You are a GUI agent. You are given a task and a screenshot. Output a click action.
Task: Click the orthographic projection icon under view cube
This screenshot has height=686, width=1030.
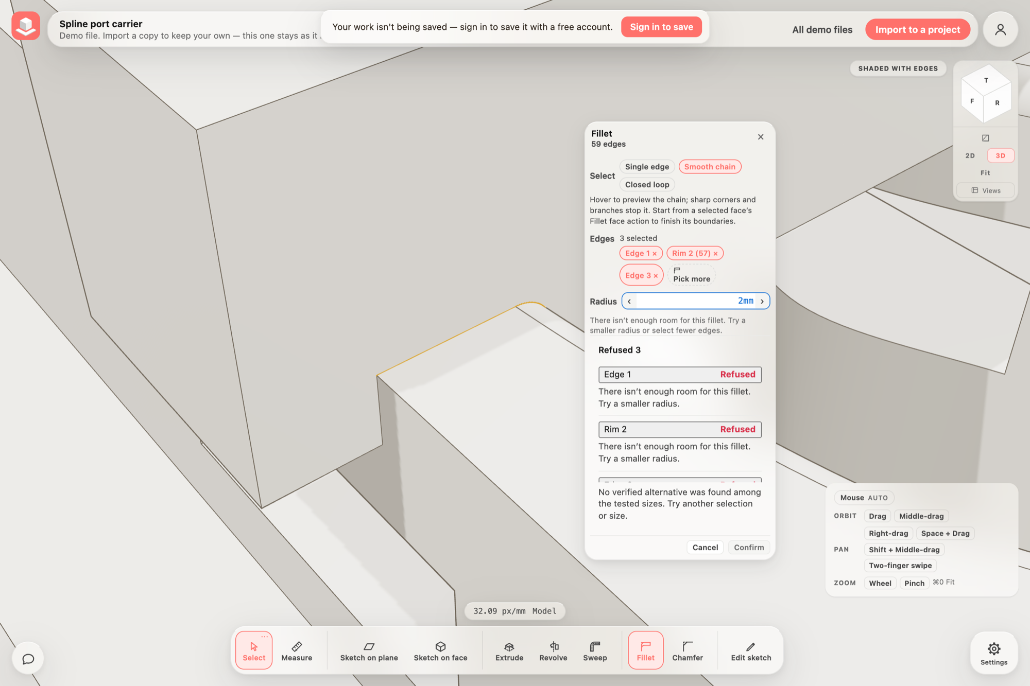point(985,138)
